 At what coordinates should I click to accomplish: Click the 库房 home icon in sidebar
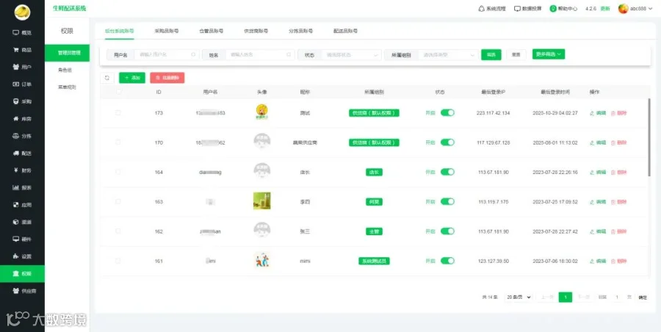(x=15, y=119)
